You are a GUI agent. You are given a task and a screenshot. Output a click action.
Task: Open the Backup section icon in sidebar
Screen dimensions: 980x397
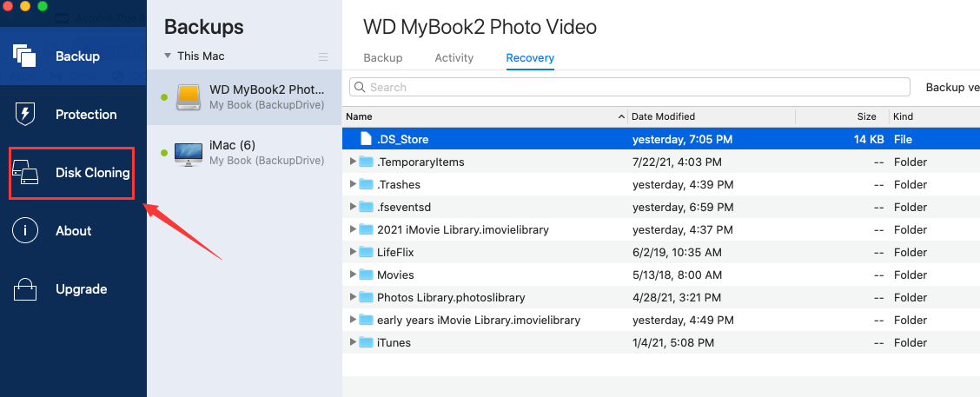coord(25,56)
